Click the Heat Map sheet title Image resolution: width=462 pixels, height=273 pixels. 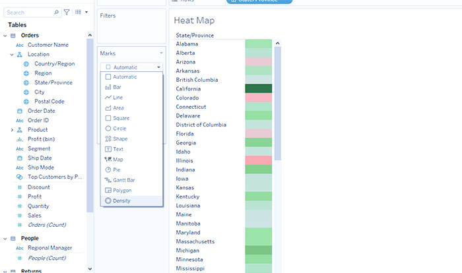point(194,20)
